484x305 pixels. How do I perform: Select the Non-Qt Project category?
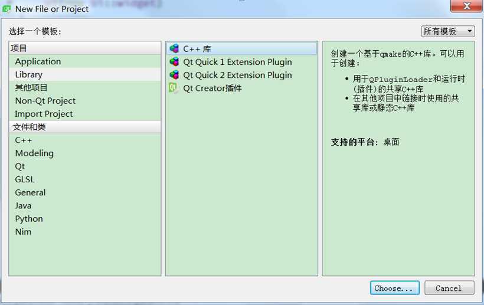[85, 100]
